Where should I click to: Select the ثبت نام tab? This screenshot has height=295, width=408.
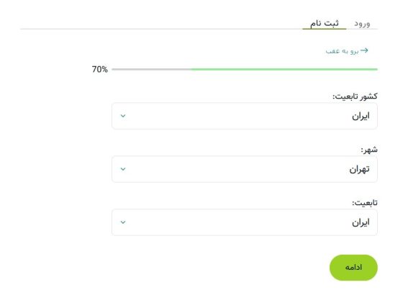[x=325, y=23]
